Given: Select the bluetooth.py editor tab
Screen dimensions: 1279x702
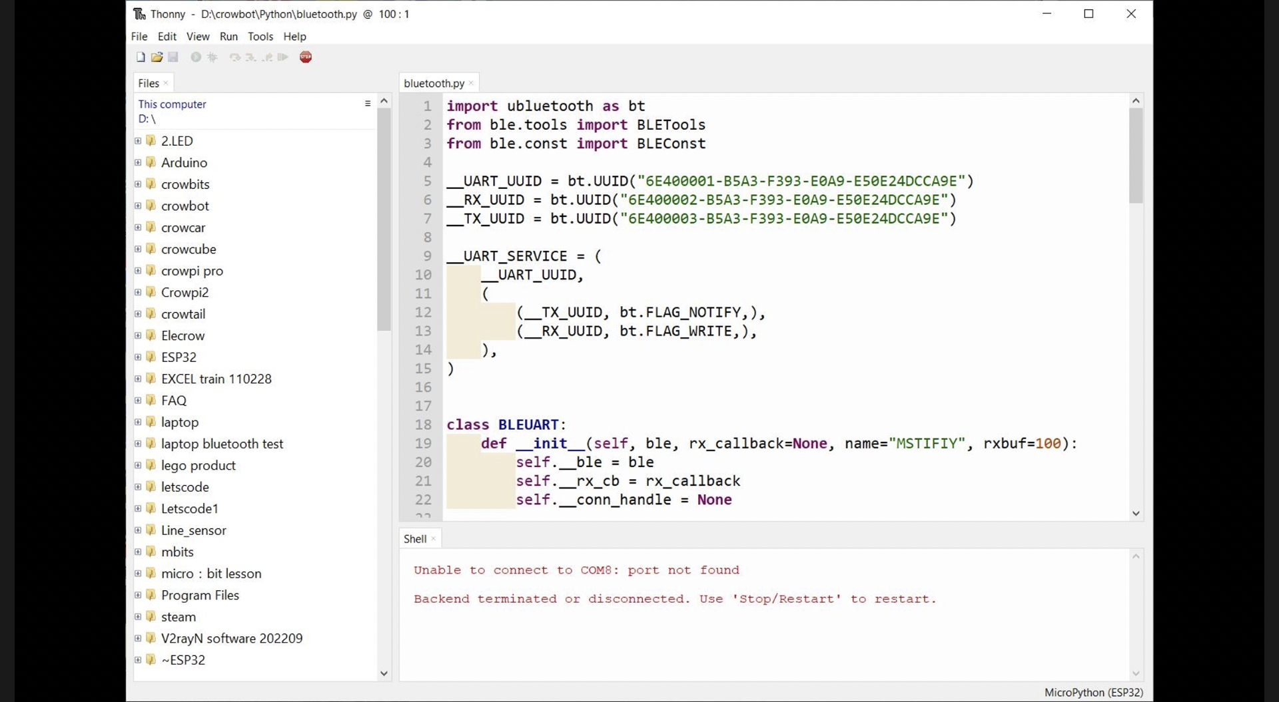Looking at the screenshot, I should coord(434,83).
